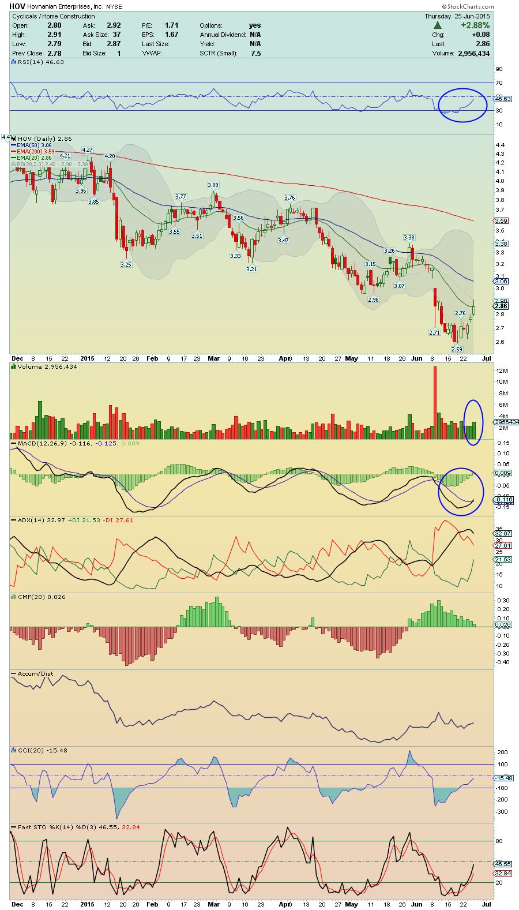Click the tall red June volume spike bar

[x=435, y=403]
